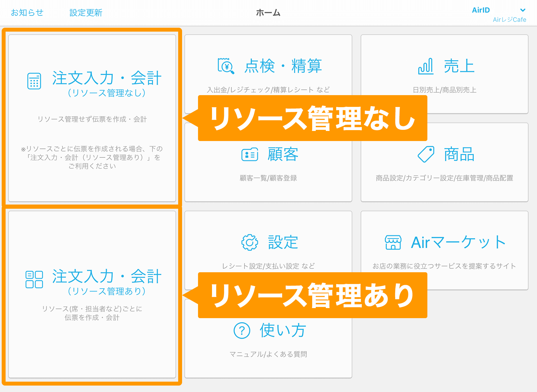Click the 売上 bar chart icon

click(x=426, y=66)
